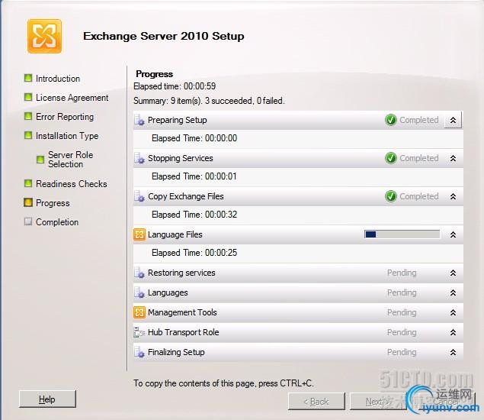Click the Management Tools row title

click(182, 312)
